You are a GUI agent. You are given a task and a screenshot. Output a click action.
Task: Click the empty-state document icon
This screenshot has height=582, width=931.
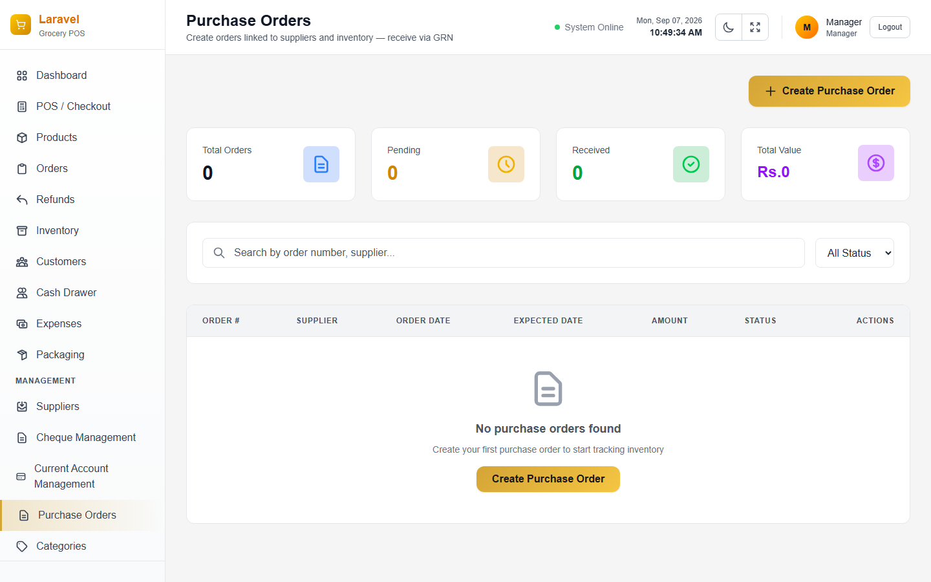tap(548, 389)
